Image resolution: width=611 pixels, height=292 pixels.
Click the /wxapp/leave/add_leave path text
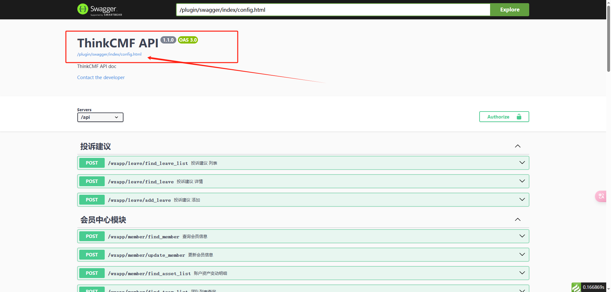(x=139, y=200)
